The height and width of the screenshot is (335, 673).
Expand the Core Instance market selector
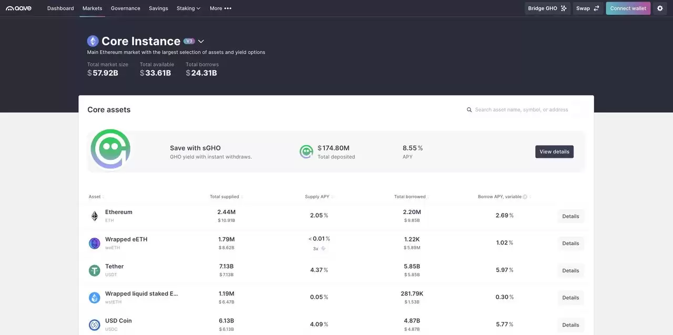201,42
